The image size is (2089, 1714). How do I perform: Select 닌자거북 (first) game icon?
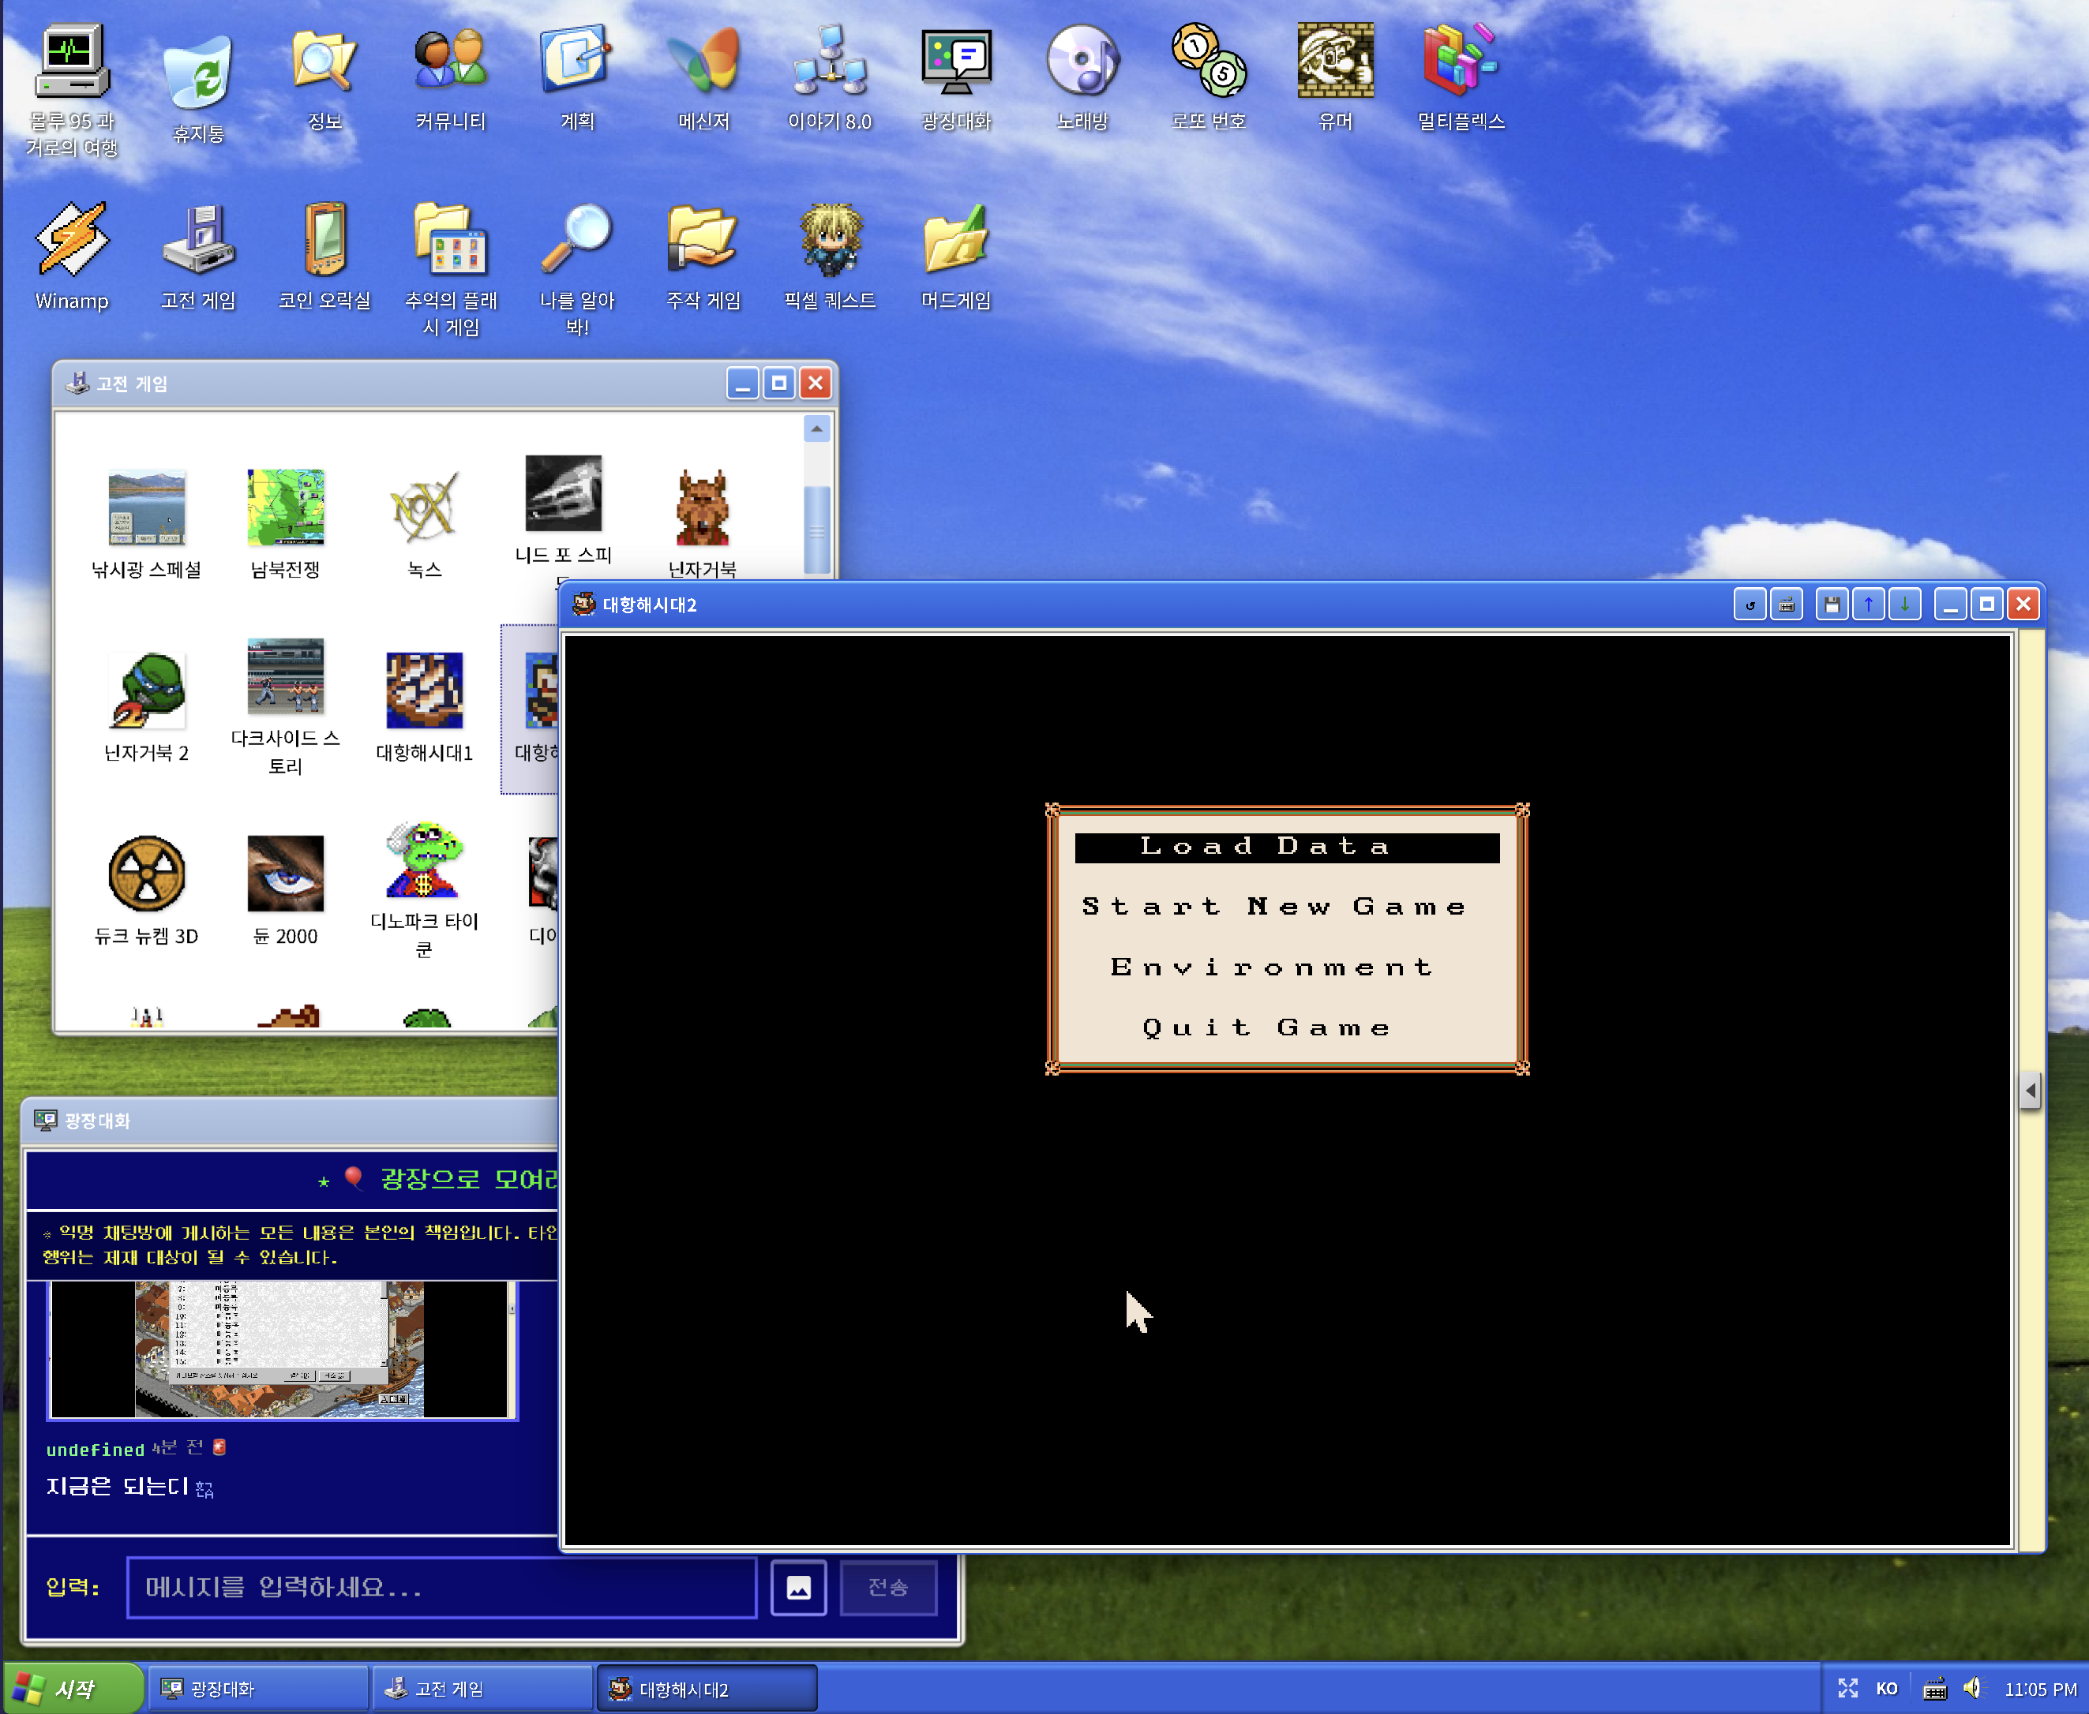pyautogui.click(x=703, y=524)
